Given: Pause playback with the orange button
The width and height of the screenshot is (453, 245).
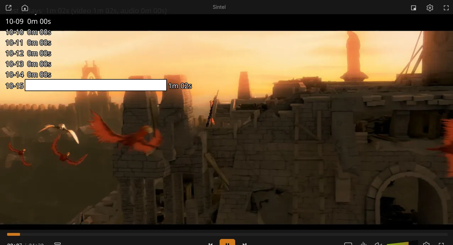Looking at the screenshot, I should click(x=227, y=242).
